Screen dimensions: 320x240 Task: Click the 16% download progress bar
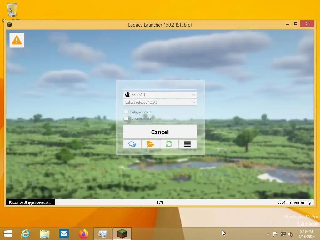pyautogui.click(x=160, y=202)
